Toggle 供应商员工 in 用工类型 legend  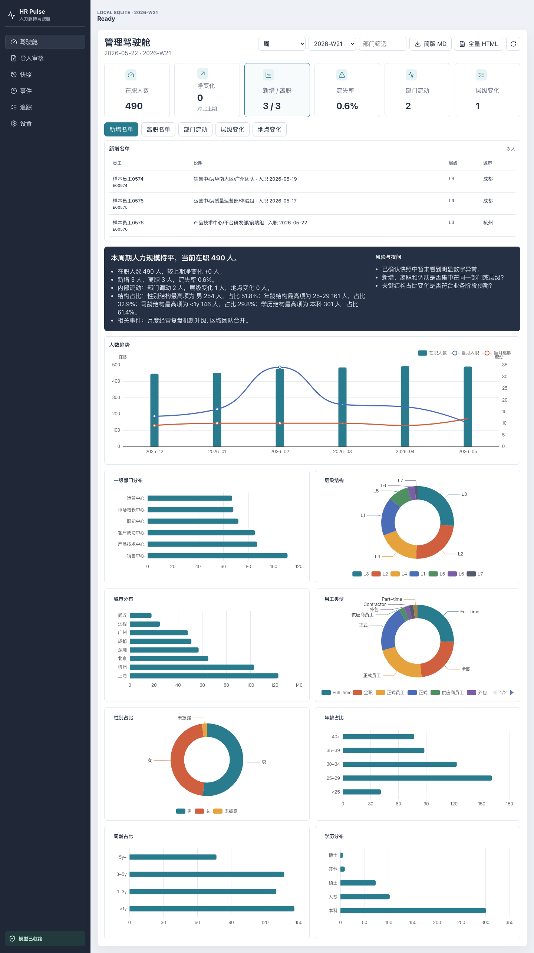(447, 692)
